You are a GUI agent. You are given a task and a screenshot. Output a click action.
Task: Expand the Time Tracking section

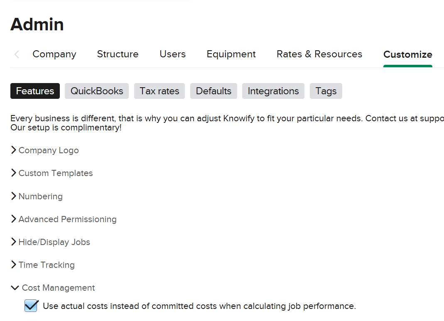pos(47,265)
